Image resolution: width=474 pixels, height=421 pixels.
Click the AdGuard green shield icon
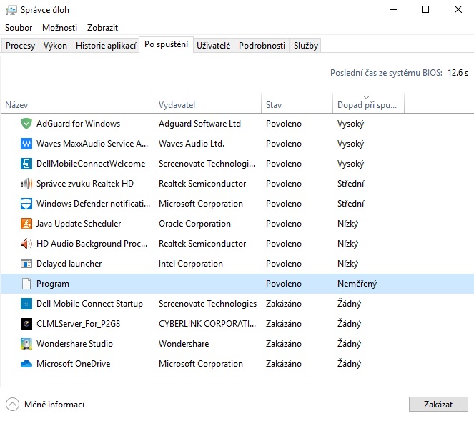(x=26, y=124)
